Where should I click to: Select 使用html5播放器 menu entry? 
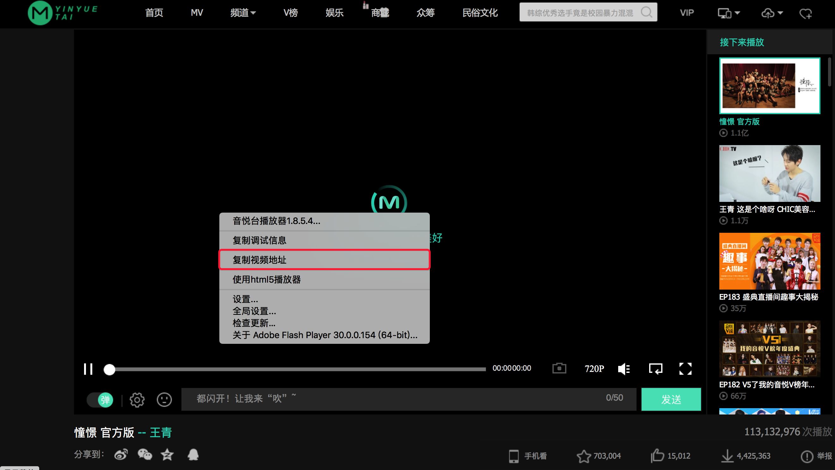(x=325, y=279)
